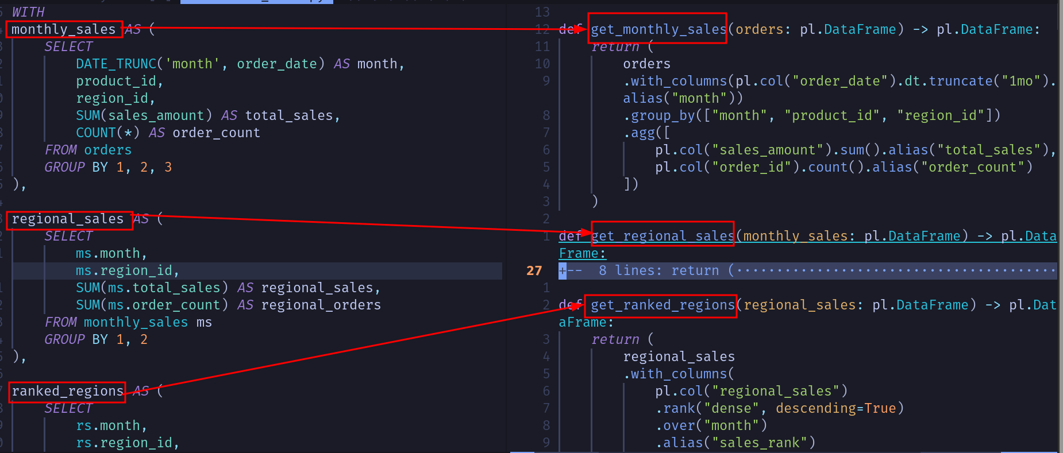Click the WITH keyword in SQL
This screenshot has height=453, width=1063.
click(x=28, y=12)
